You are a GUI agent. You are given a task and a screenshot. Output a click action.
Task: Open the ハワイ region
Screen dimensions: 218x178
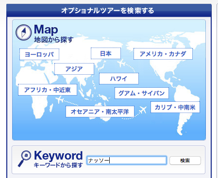click(119, 79)
